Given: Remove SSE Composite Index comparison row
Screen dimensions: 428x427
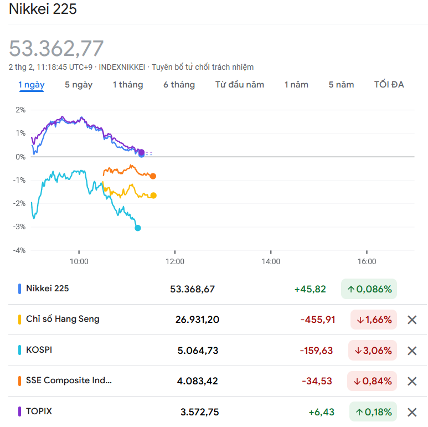Looking at the screenshot, I should click(412, 381).
